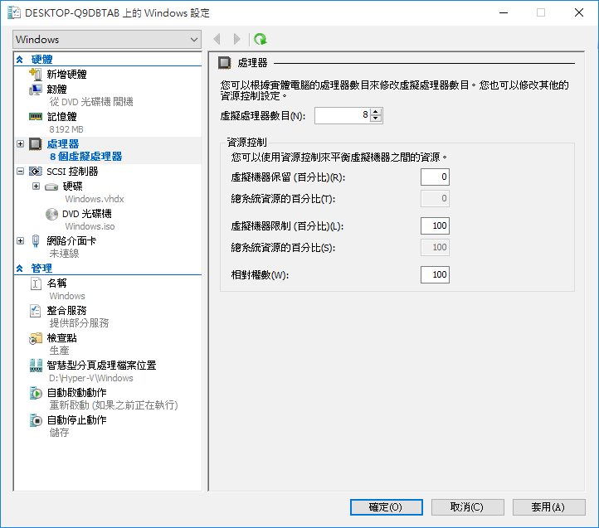599x528 pixels.
Task: Collapse the 硬體 hardware section
Action: click(21, 60)
